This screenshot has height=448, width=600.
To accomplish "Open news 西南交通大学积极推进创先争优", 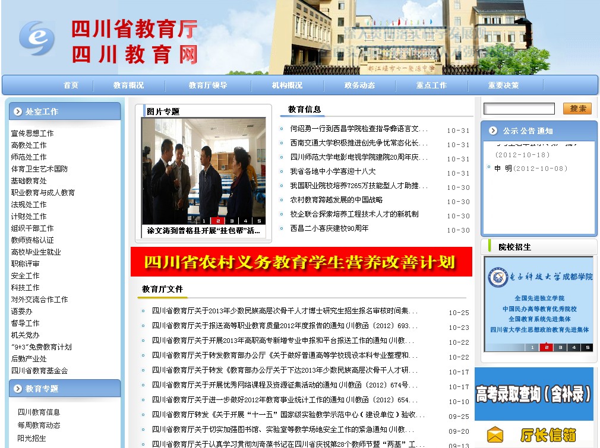I will pos(359,143).
